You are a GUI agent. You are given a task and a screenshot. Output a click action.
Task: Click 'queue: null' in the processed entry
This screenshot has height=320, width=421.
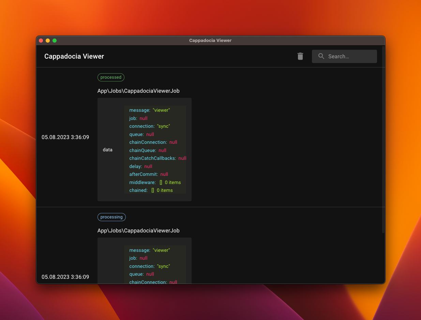[x=142, y=134]
